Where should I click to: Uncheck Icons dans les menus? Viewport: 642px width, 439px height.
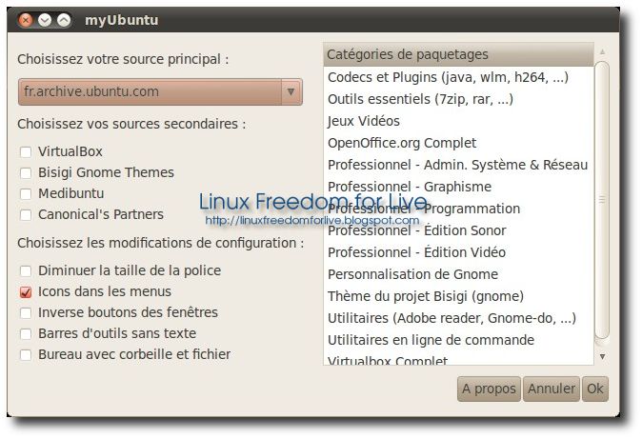tap(26, 292)
